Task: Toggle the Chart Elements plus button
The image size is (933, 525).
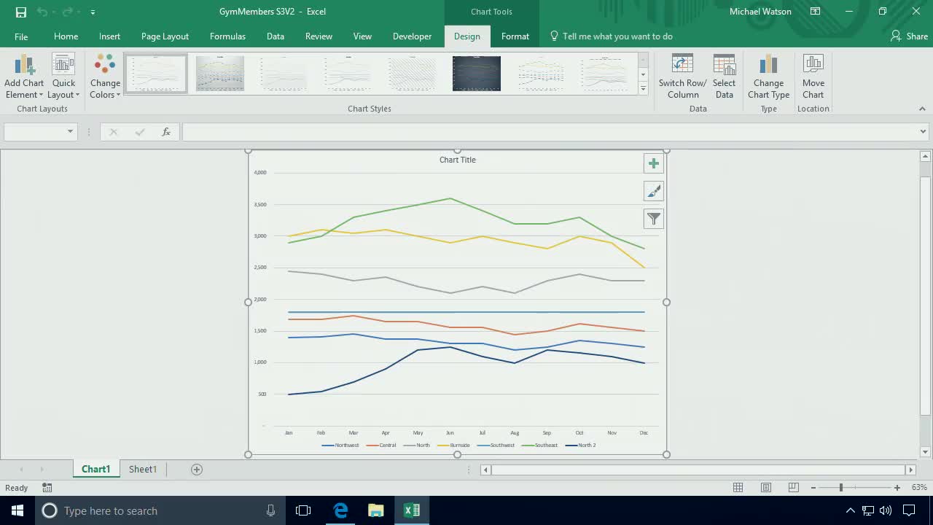Action: (653, 163)
